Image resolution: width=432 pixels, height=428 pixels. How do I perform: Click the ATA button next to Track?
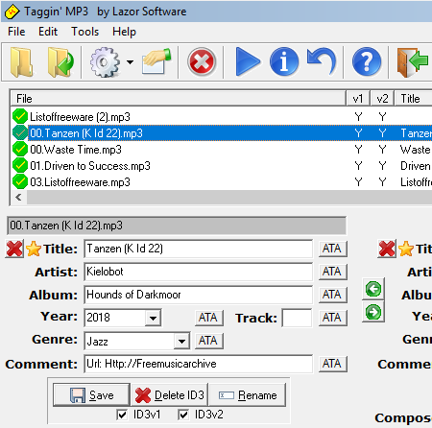click(x=332, y=318)
